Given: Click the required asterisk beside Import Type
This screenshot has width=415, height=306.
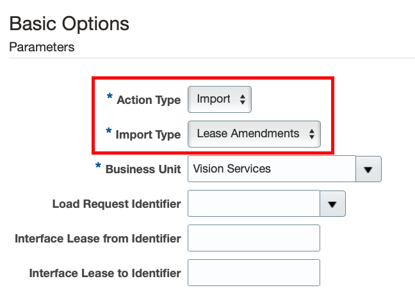Looking at the screenshot, I should pos(108,133).
